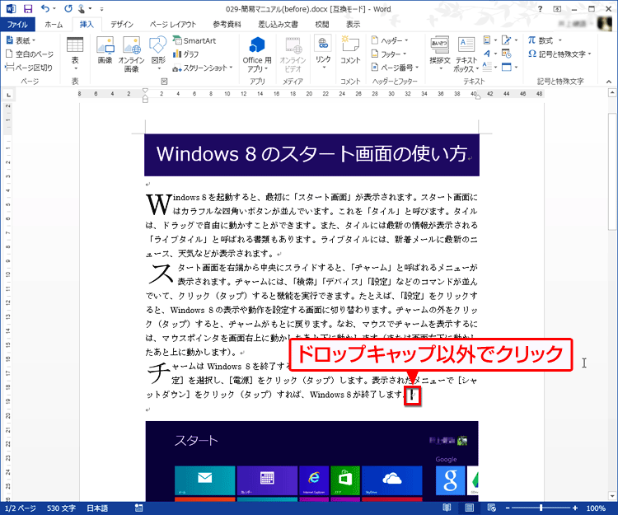Open the テキストボックス gallery
Viewport: 618px width, 515px height.
[466, 54]
